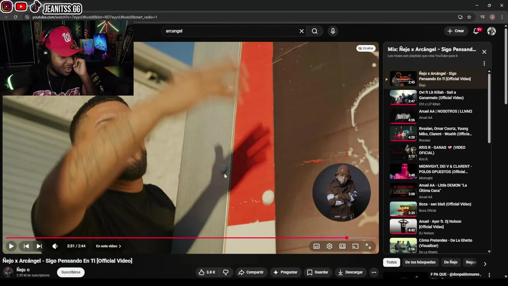
Task: Select the 'De Ñejo' chip
Action: click(450, 262)
